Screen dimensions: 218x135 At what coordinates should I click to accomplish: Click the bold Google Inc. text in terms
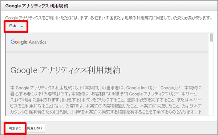137,88
